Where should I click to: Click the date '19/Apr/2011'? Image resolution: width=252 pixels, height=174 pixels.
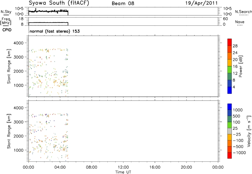pos(202,3)
